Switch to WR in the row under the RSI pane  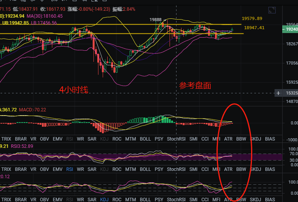(80, 169)
